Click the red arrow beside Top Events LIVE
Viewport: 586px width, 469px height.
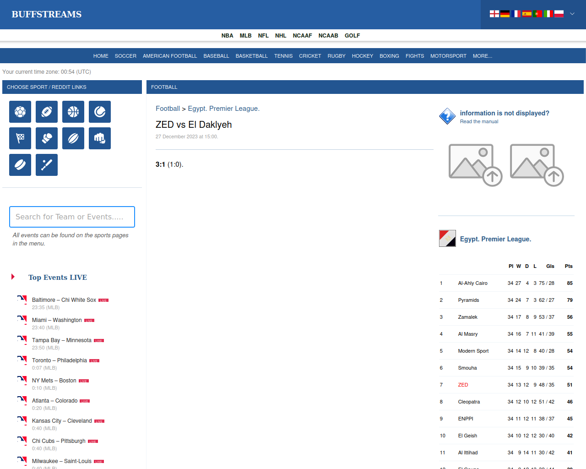click(13, 277)
